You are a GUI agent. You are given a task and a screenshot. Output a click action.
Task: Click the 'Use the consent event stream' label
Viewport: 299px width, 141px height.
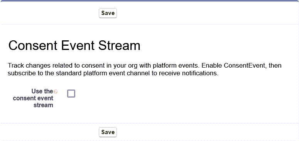tap(33, 98)
